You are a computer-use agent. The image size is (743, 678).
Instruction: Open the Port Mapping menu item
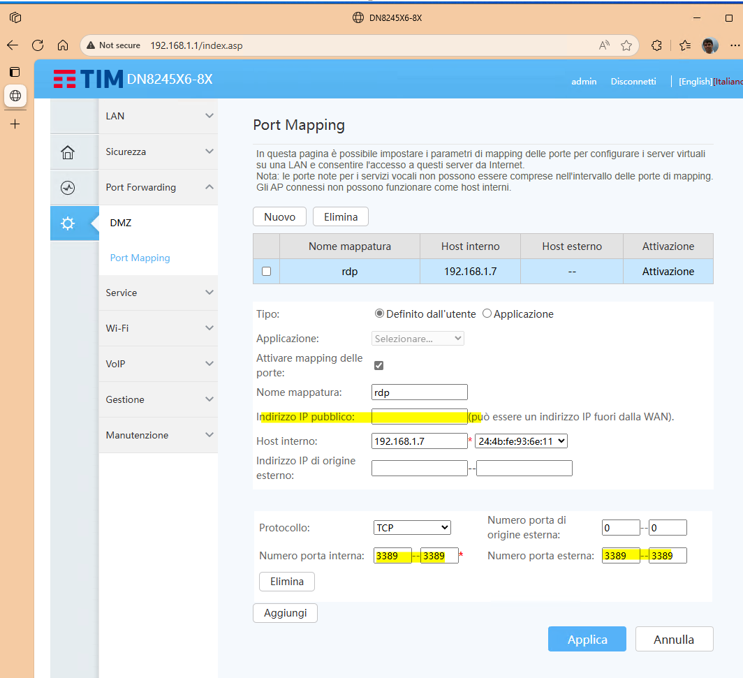click(x=140, y=258)
